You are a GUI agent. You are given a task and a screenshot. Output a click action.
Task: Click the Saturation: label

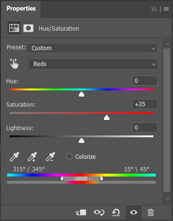(21, 105)
